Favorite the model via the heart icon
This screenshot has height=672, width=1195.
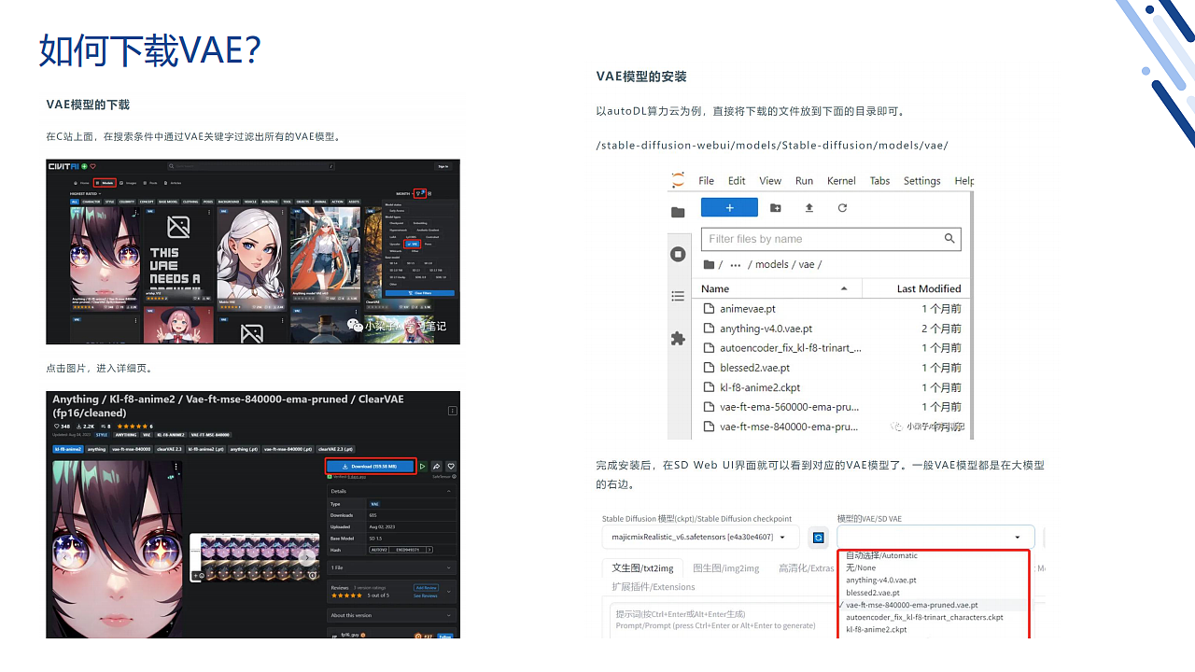coord(451,467)
